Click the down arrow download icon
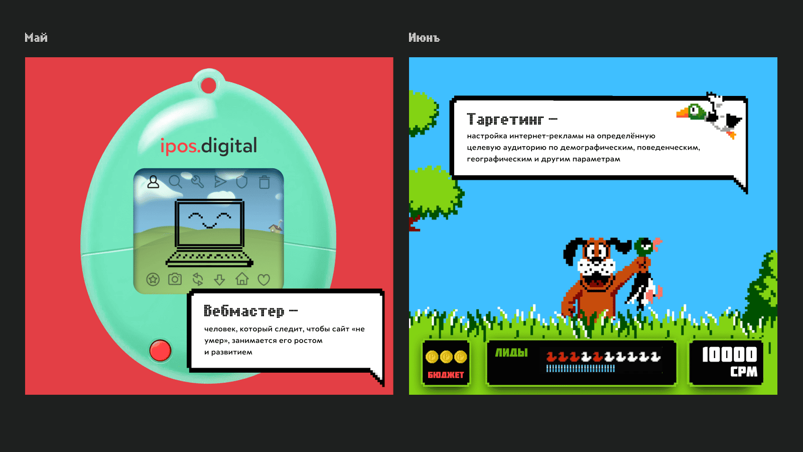The width and height of the screenshot is (803, 452). (219, 279)
